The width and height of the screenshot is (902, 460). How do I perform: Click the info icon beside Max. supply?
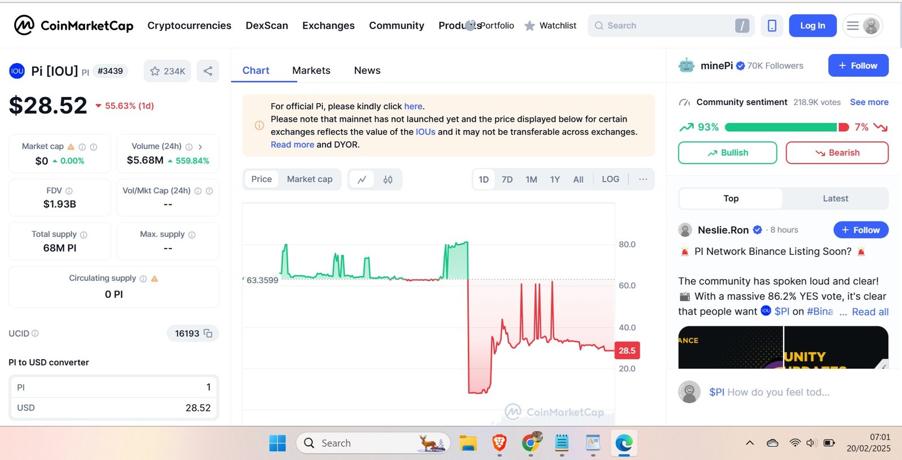tap(192, 235)
